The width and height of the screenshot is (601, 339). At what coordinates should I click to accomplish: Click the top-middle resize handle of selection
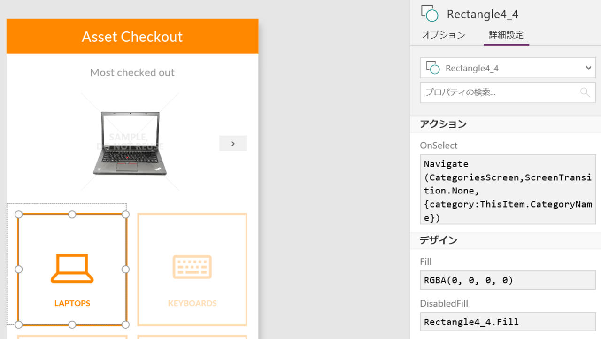72,215
